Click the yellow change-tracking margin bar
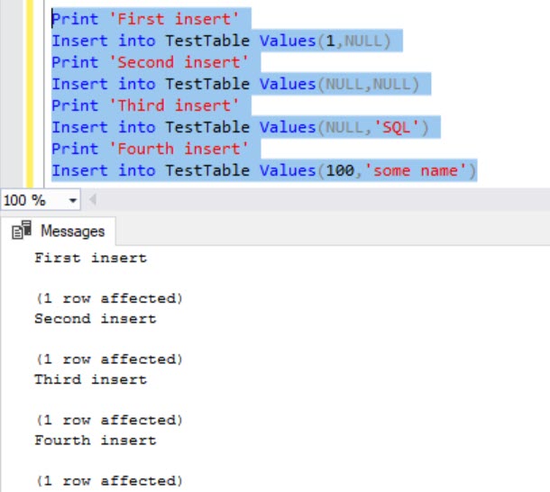This screenshot has width=550, height=492. click(30, 90)
